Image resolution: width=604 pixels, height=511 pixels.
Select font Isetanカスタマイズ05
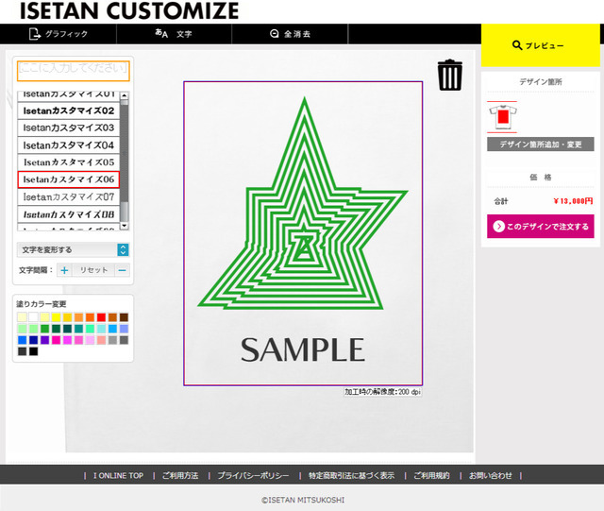coord(69,162)
